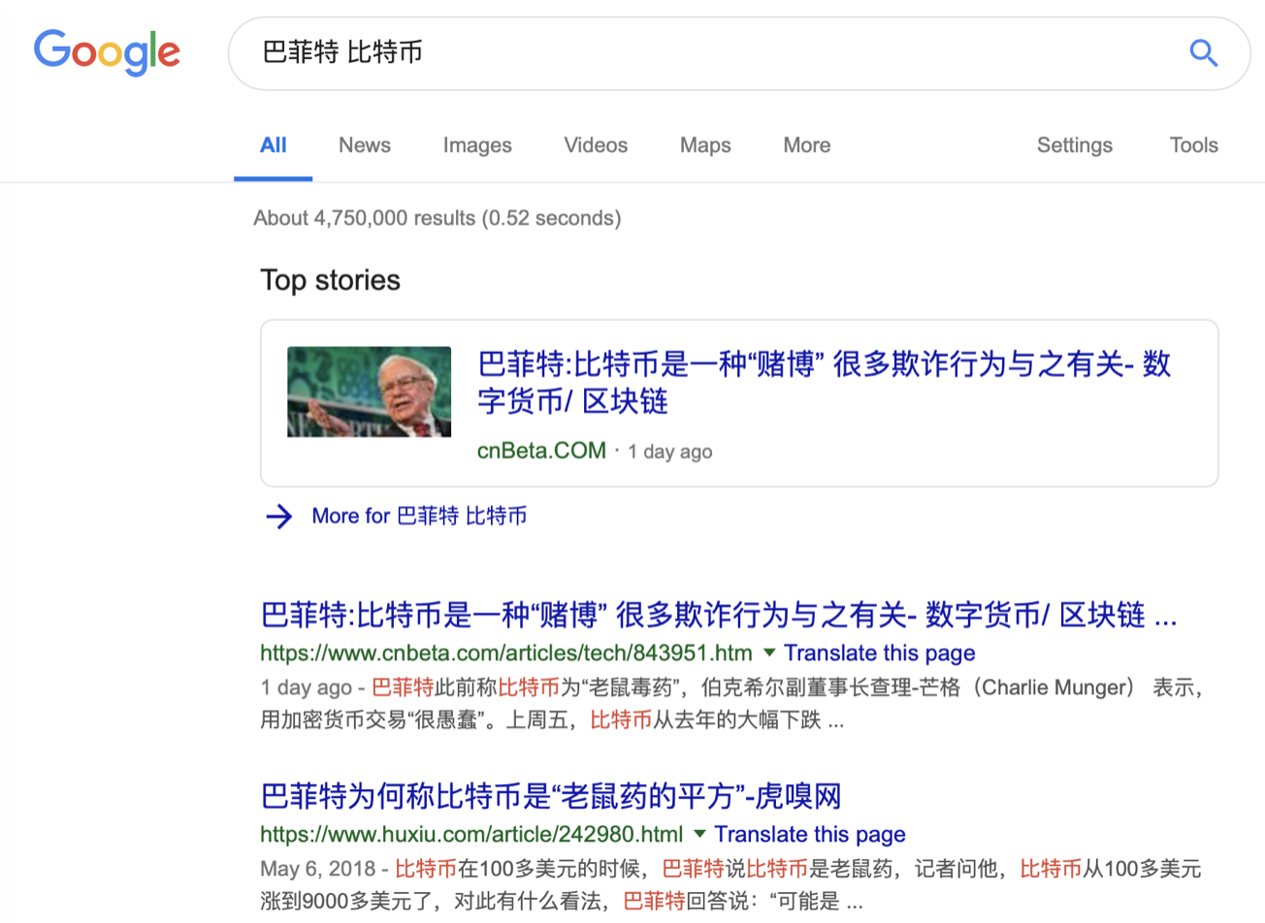Image resolution: width=1265 pixels, height=923 pixels.
Task: Click the May 6, 2018 huxiu snippet
Action: click(730, 885)
